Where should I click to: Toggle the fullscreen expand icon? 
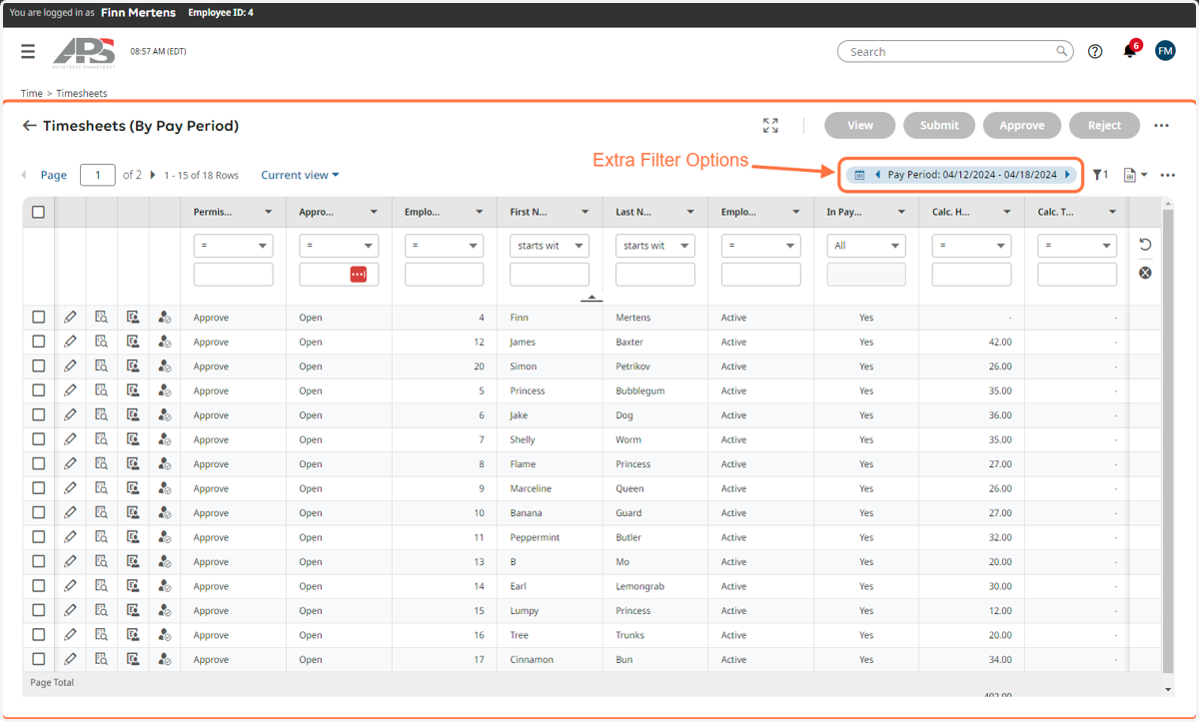(770, 126)
